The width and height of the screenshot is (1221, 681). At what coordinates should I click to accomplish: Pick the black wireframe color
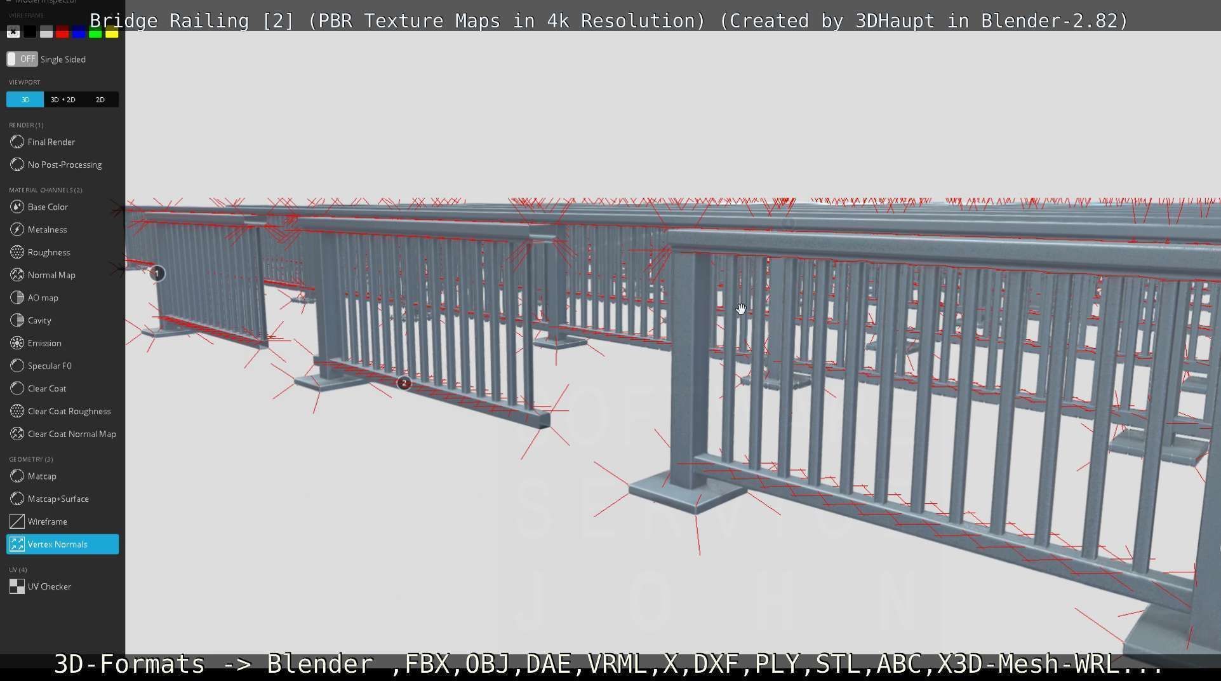point(30,32)
